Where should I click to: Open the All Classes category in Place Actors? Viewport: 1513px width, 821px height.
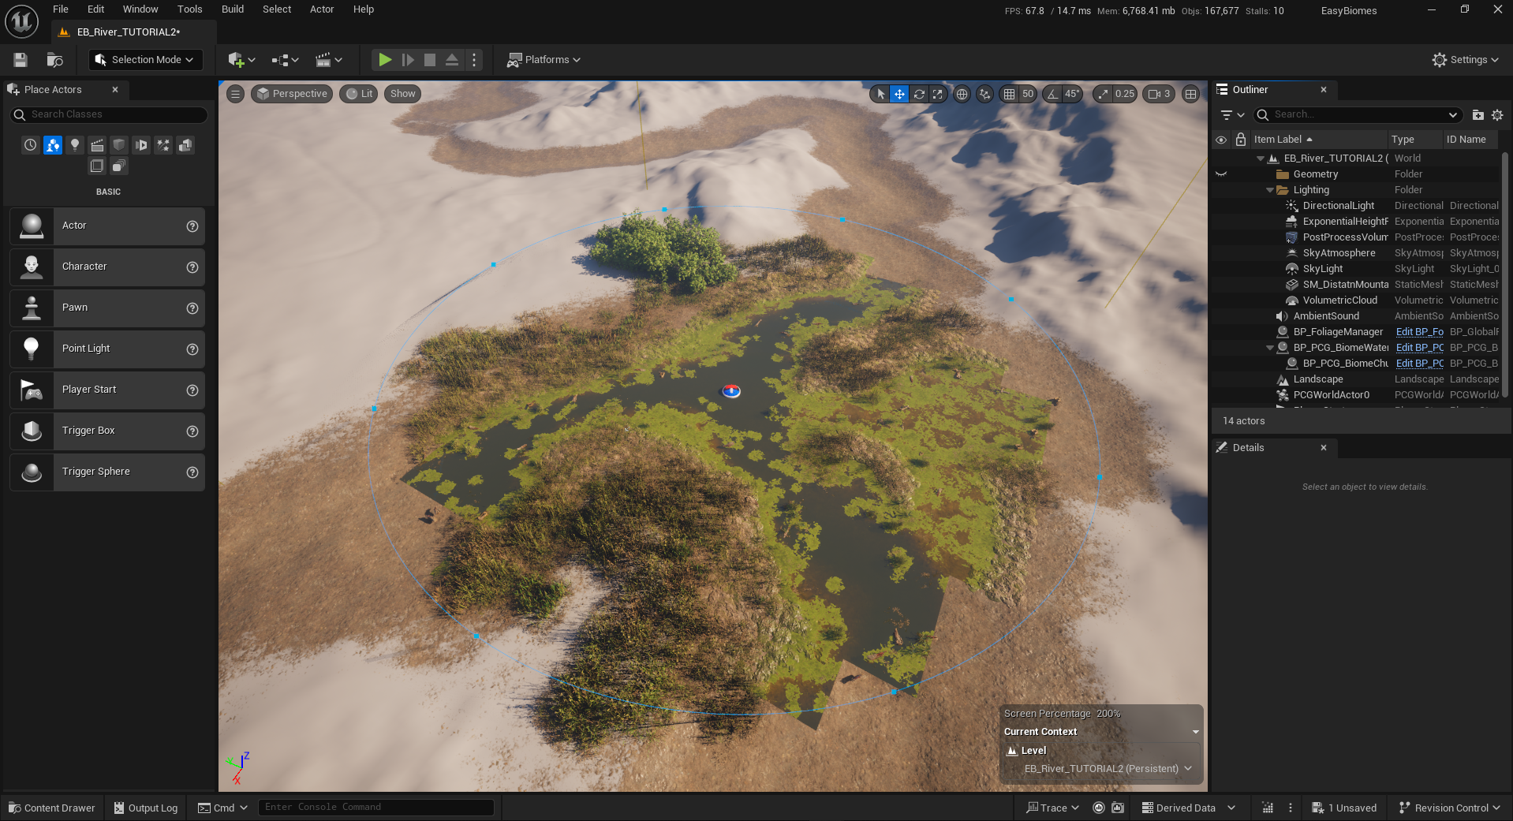pos(118,166)
